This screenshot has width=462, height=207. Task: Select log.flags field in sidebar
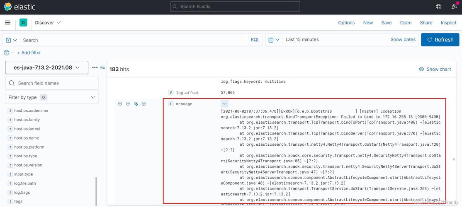(22, 193)
